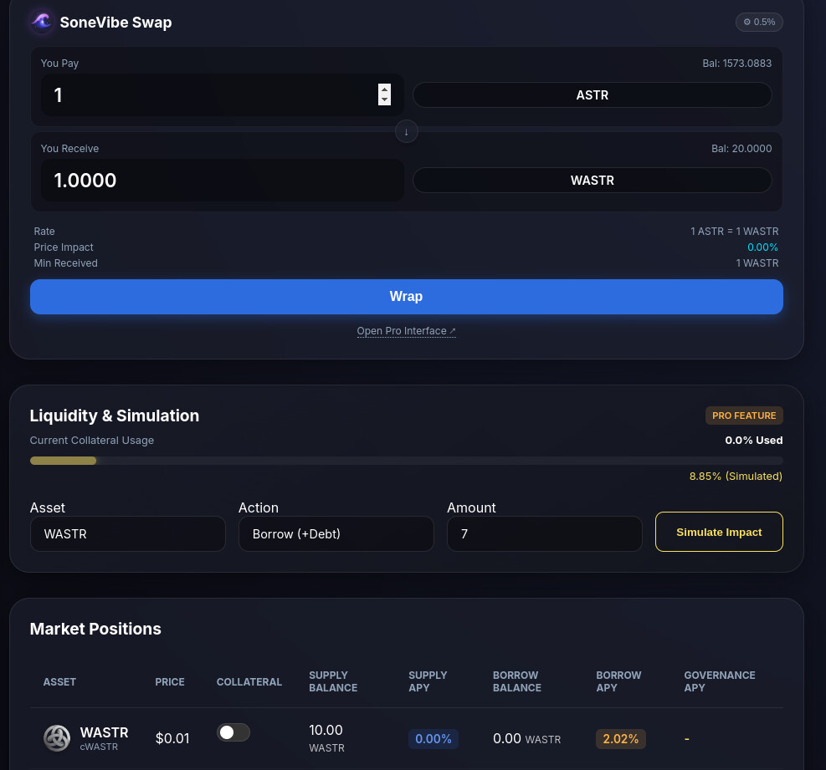Click the collateral usage progress bar
The height and width of the screenshot is (770, 826).
(406, 461)
